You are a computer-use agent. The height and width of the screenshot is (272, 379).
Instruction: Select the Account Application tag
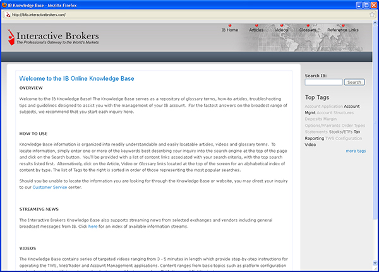(x=323, y=107)
